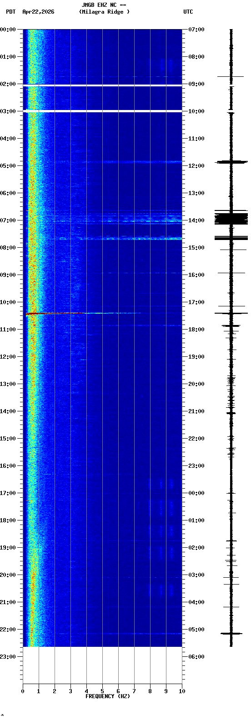
Task: Click the 12:00 label on PDT axis
Action: [x=8, y=357]
